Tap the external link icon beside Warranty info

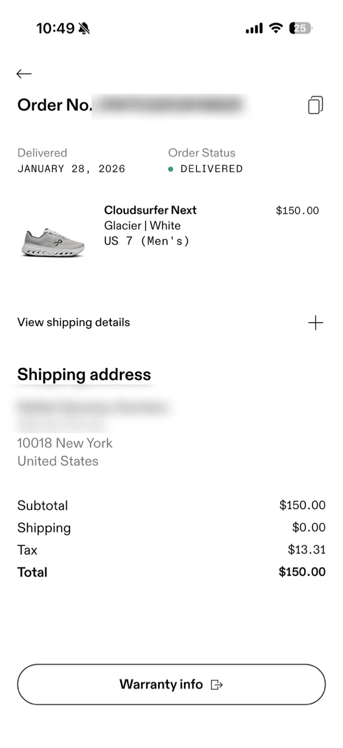pyautogui.click(x=217, y=685)
